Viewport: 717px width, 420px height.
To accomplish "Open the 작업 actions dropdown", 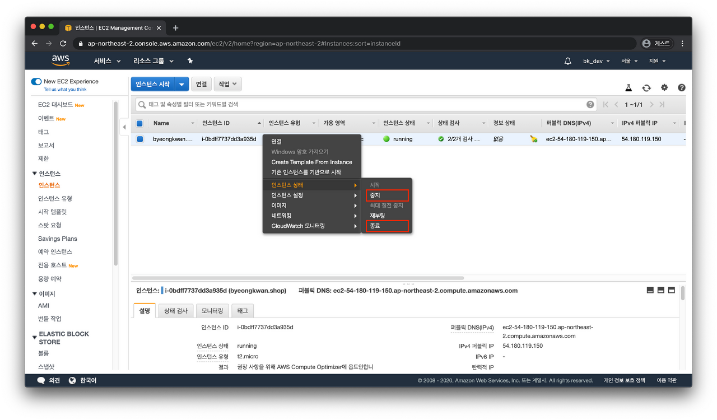I will tap(227, 84).
